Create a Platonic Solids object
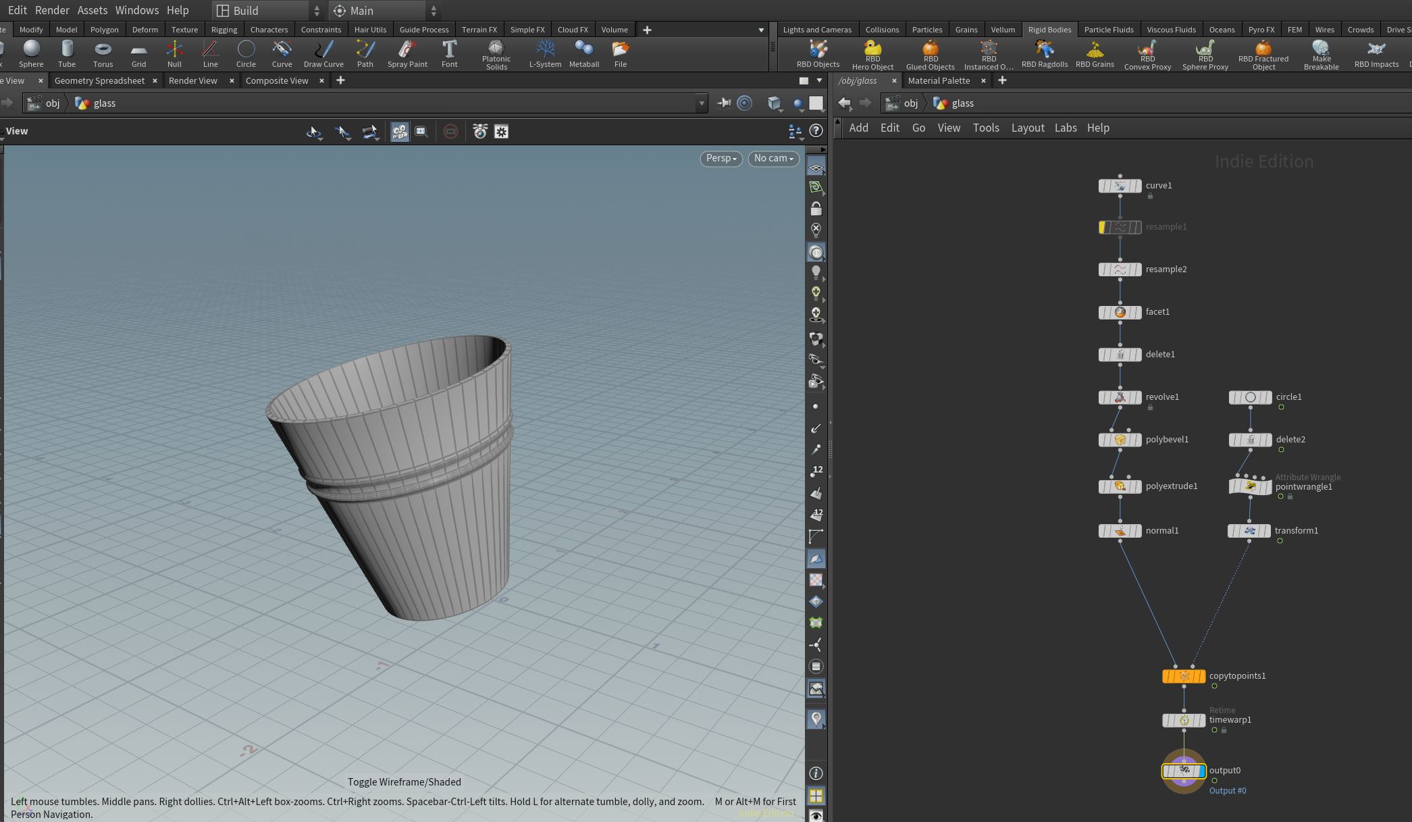Screen dimensions: 1412x822 (496, 54)
